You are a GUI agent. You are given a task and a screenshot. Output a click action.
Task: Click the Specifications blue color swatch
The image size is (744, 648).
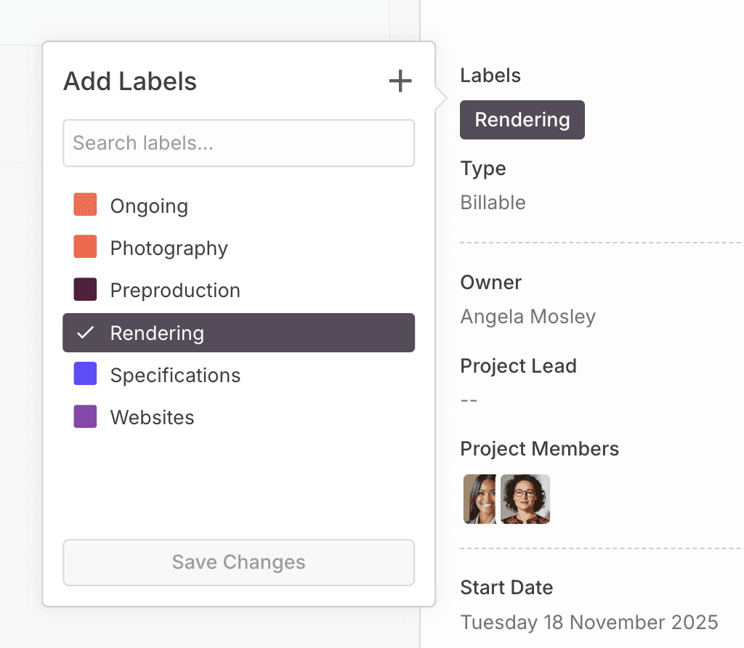click(85, 374)
